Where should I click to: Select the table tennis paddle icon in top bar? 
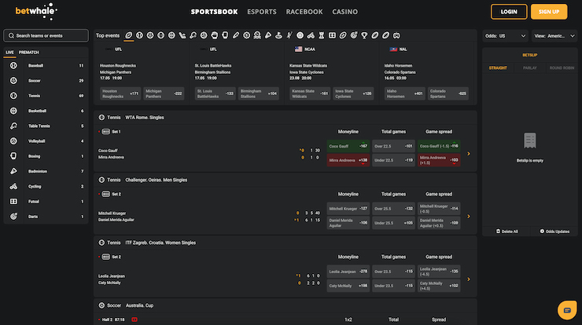(193, 35)
